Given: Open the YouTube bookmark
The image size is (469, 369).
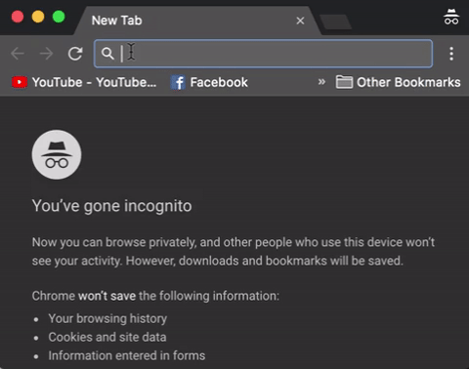Looking at the screenshot, I should tap(84, 82).
